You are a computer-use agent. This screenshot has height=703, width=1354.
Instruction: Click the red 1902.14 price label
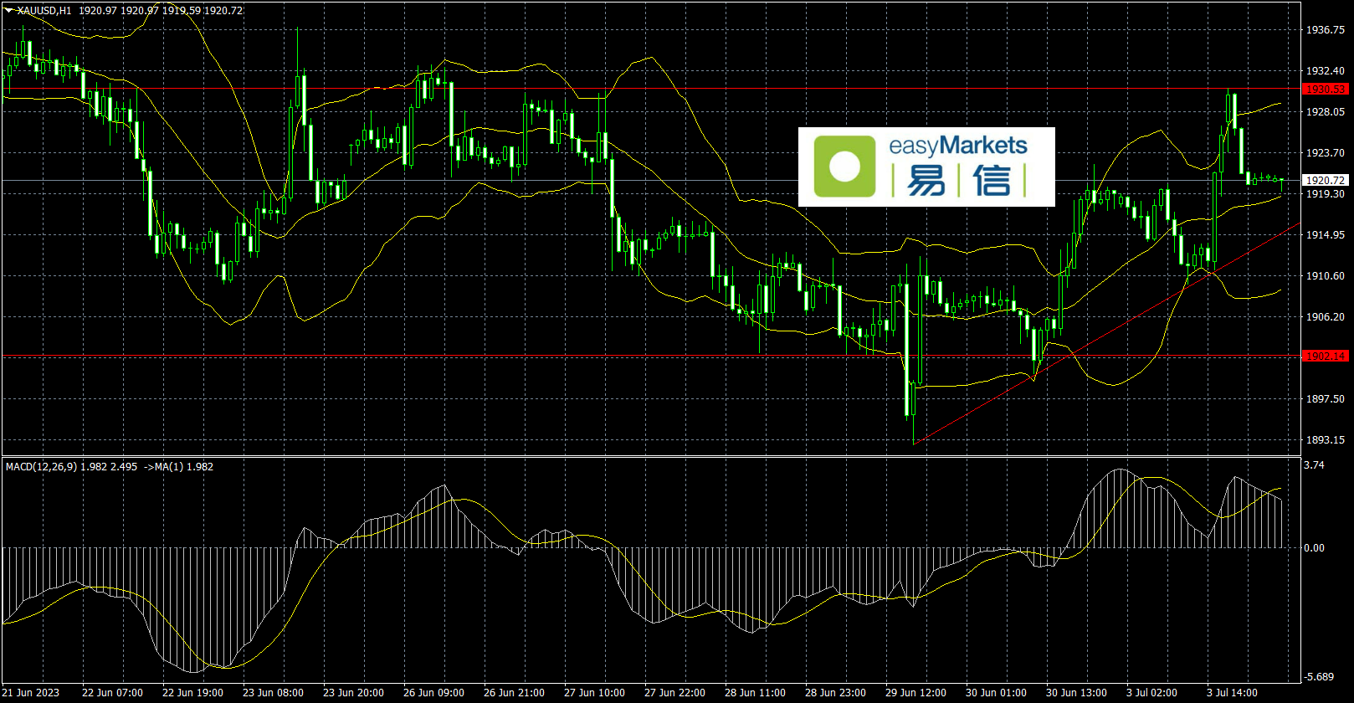[x=1326, y=356]
